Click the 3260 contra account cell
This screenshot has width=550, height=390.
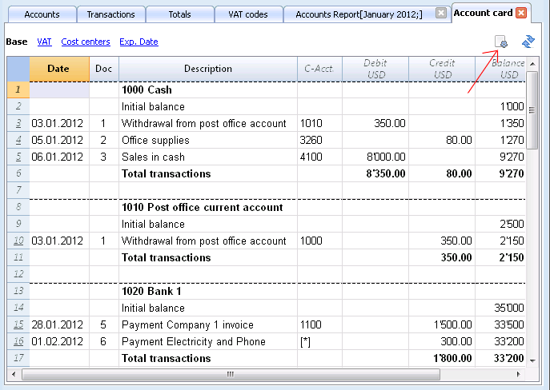click(319, 140)
